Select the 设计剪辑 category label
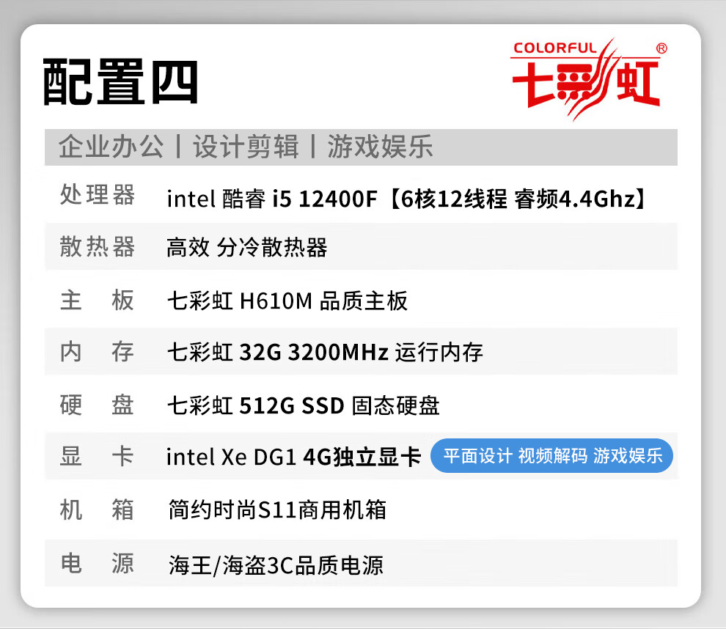Viewport: 726px width, 629px height. [246, 147]
